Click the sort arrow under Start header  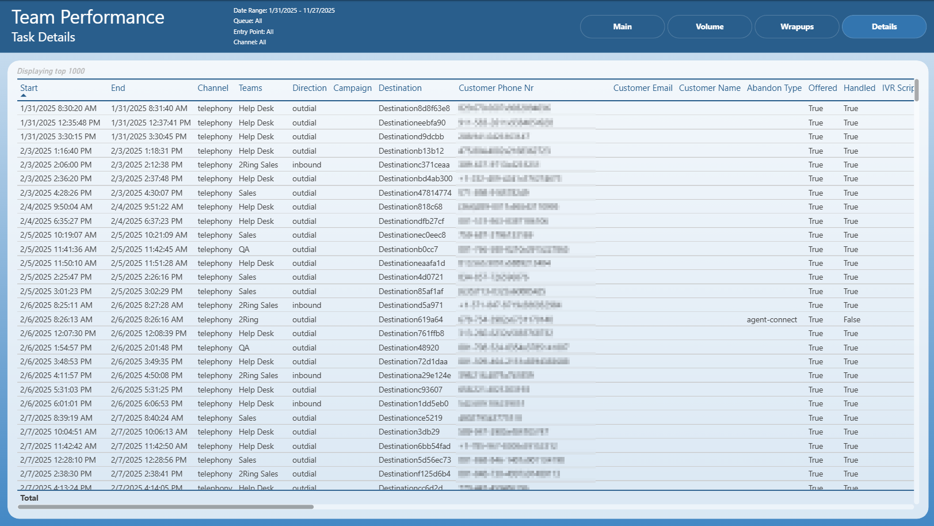click(24, 96)
